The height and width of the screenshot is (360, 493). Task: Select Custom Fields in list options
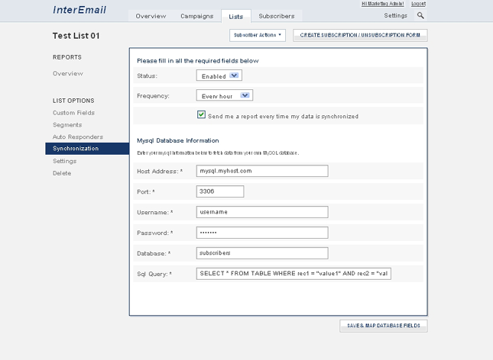tap(73, 113)
